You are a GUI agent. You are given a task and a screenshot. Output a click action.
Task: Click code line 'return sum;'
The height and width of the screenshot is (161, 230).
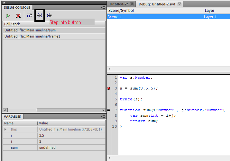pyautogui.click(x=144, y=121)
